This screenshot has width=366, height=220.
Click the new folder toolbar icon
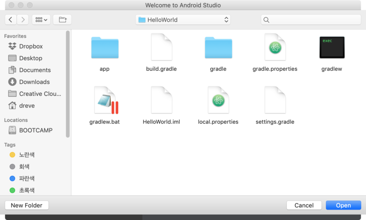(x=62, y=19)
